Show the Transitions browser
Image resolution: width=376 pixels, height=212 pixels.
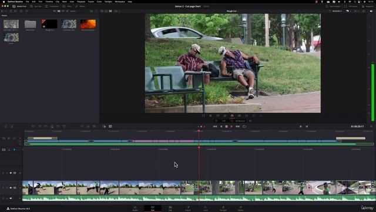[52, 6]
